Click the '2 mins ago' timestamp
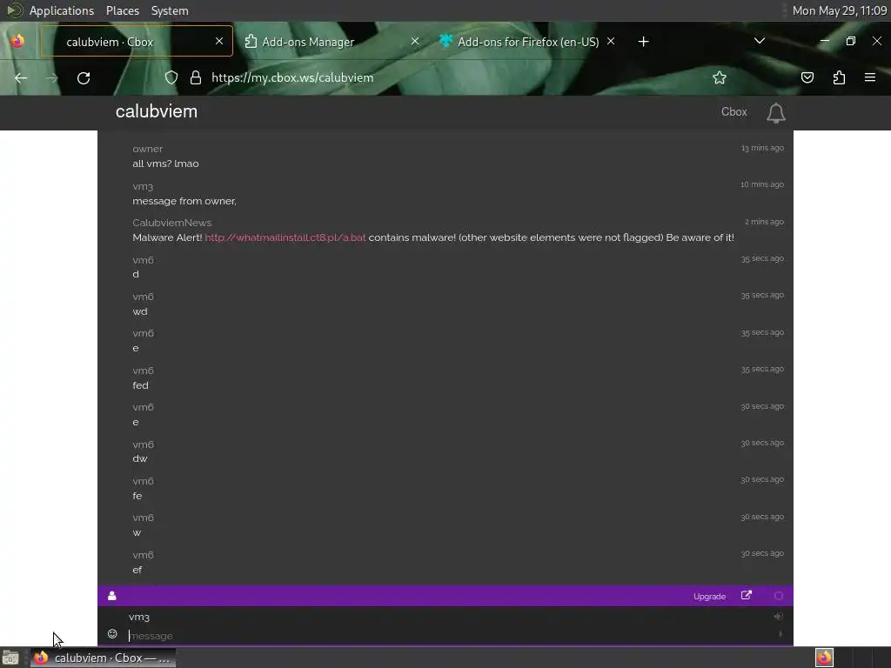 pos(764,222)
